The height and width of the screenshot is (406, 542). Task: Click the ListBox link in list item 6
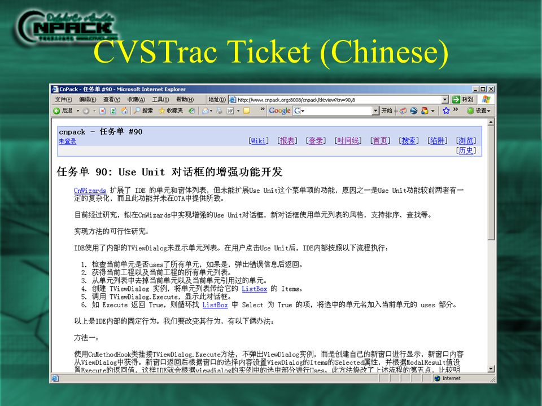[215, 305]
